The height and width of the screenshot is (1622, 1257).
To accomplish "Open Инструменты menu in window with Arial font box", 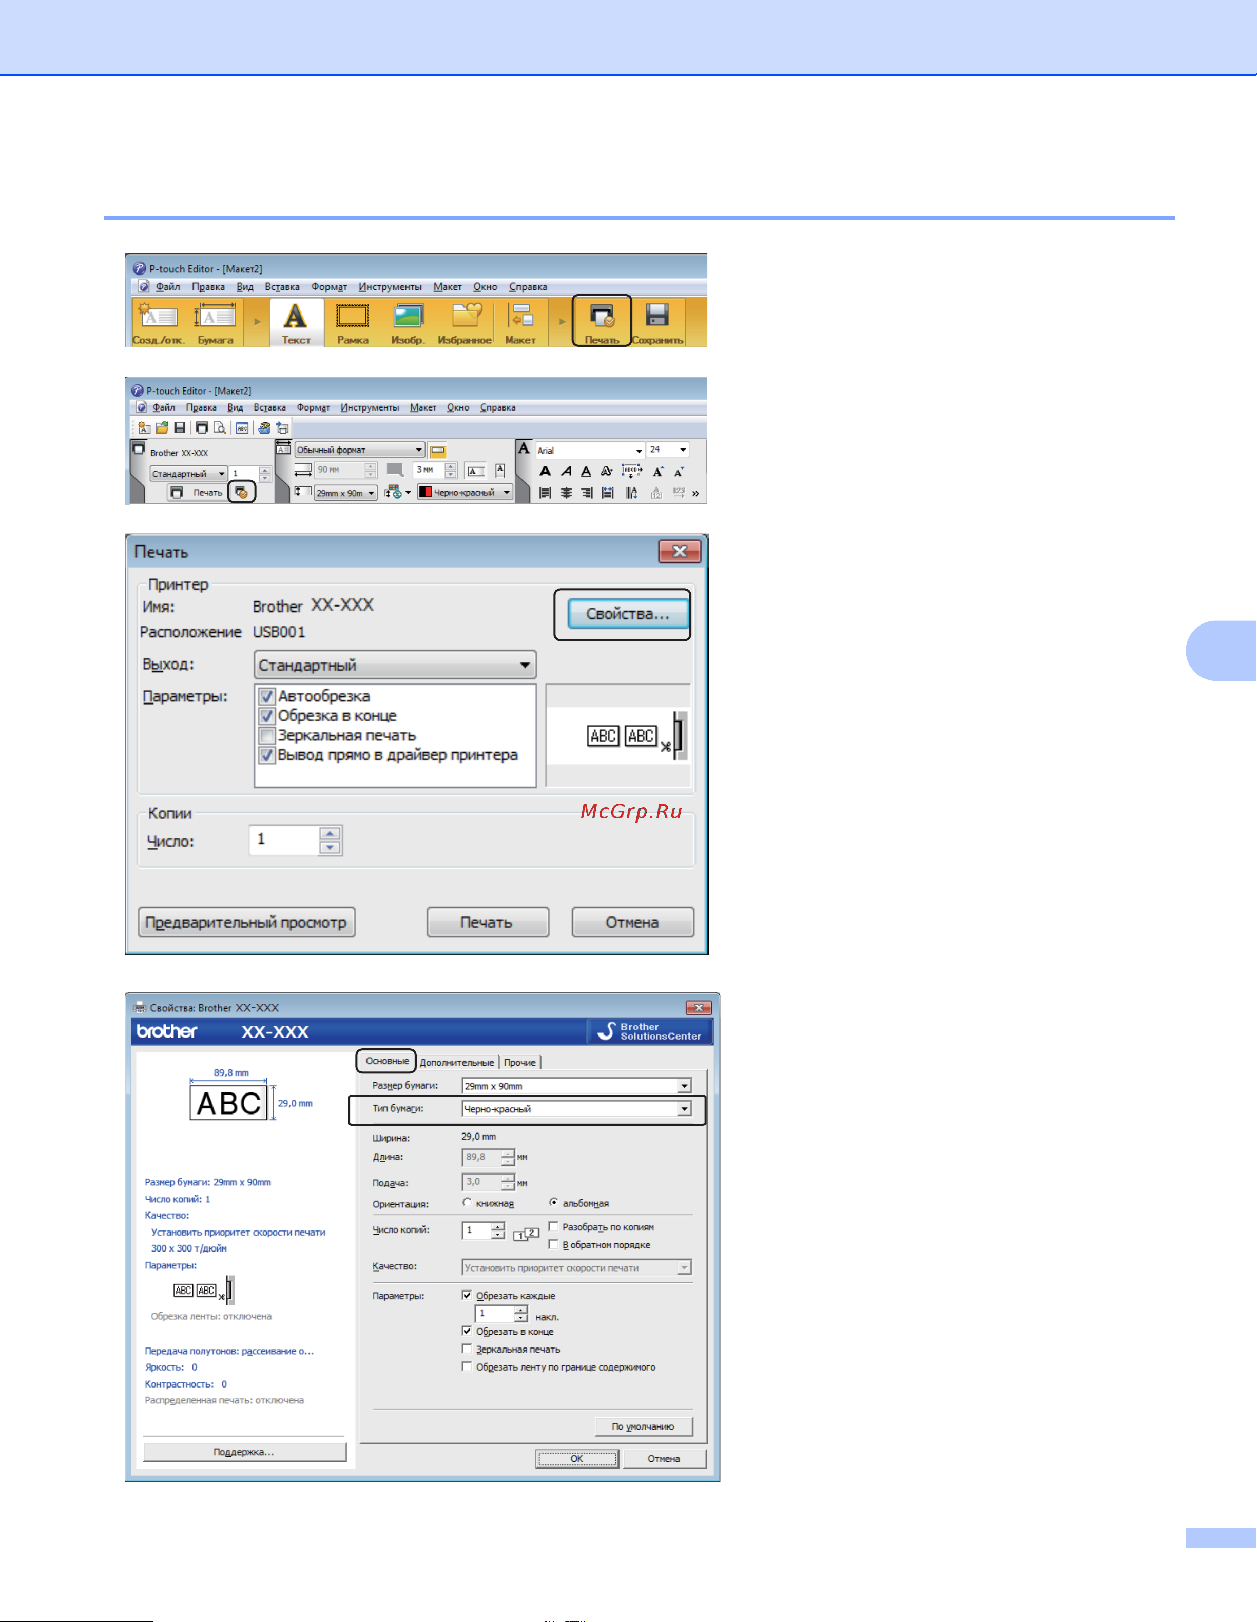I will click(370, 408).
